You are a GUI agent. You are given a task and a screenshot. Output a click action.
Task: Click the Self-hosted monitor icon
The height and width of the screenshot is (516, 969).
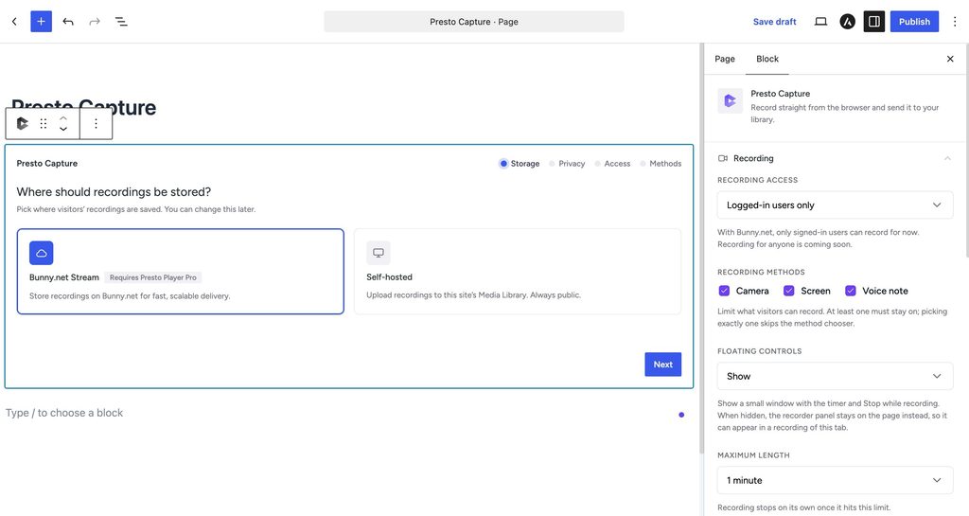coord(379,253)
